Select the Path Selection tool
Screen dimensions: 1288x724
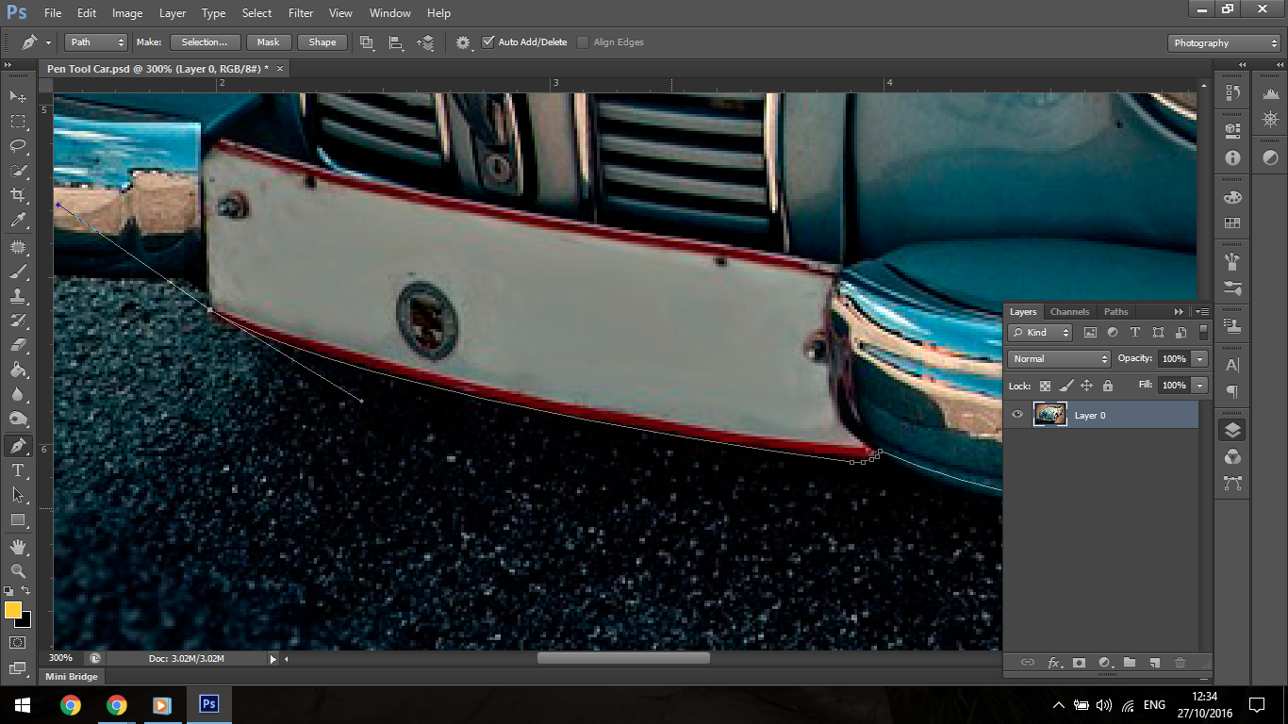pyautogui.click(x=18, y=494)
